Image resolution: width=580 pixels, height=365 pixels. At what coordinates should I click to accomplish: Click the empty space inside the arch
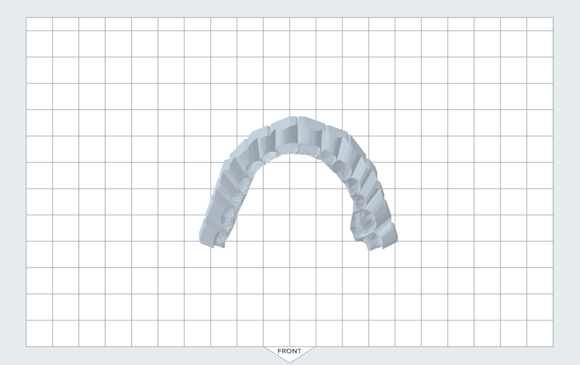coord(293,200)
